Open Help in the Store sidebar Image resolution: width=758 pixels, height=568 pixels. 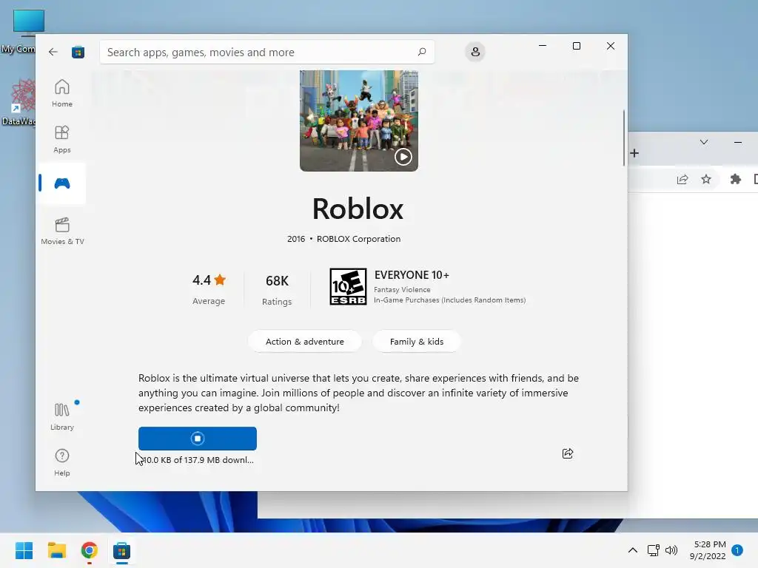(x=62, y=463)
